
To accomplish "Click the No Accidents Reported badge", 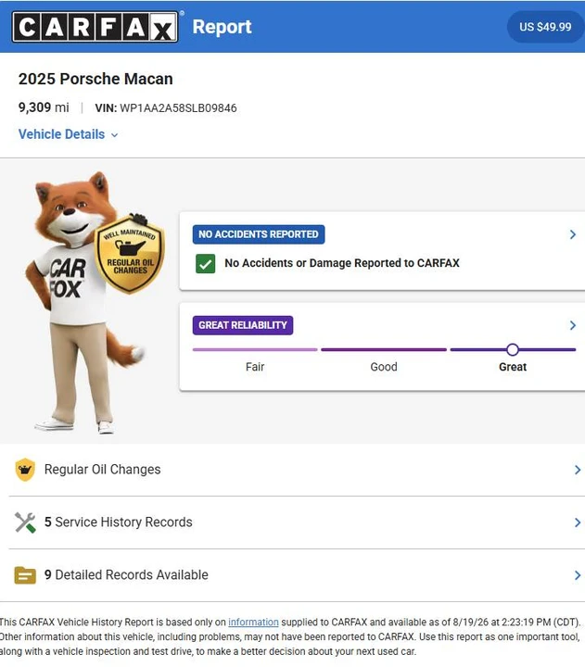I will [259, 234].
